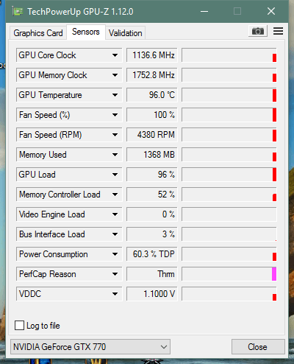Click the pink PerfCap Reason graph bar
Image resolution: width=294 pixels, height=364 pixels.
(274, 274)
